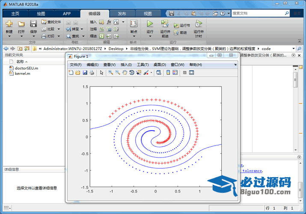The height and width of the screenshot is (214, 306).
Task: Open the brush color dropdown in Figure 1
Action: point(151,73)
